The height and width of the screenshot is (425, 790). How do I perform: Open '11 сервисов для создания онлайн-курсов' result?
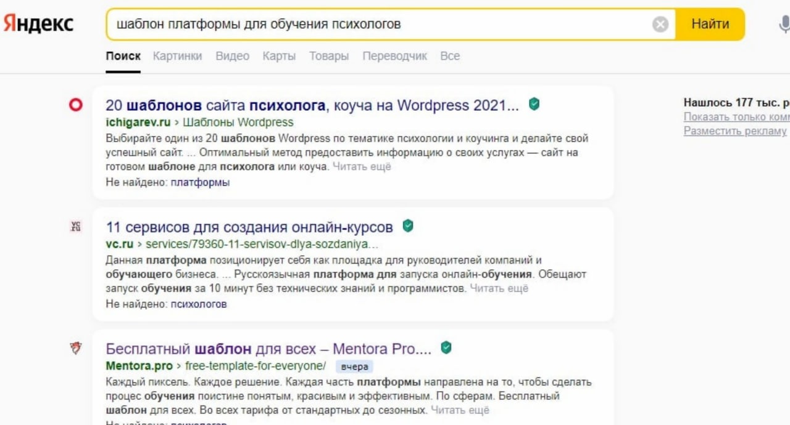click(x=249, y=227)
